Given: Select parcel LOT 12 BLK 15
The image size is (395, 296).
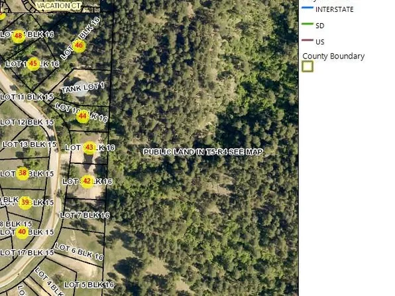Looking at the screenshot, I should tap(27, 122).
